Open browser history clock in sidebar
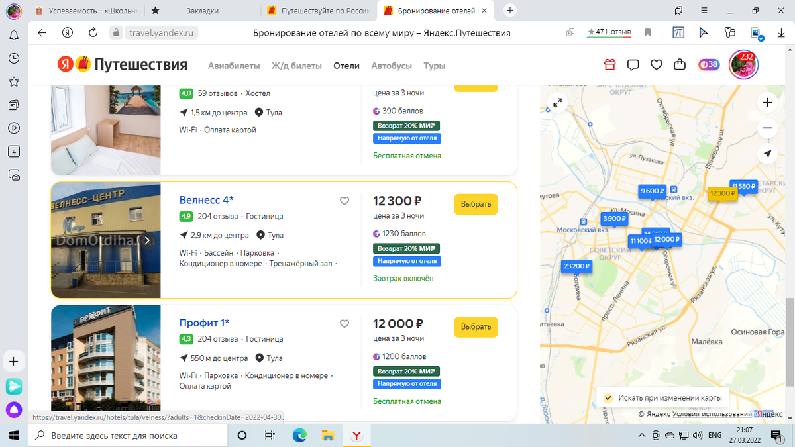 [x=14, y=58]
